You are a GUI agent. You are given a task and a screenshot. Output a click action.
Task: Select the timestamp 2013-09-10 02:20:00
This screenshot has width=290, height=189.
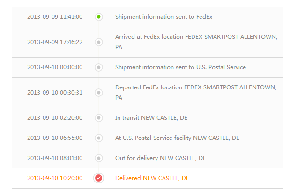click(x=55, y=118)
